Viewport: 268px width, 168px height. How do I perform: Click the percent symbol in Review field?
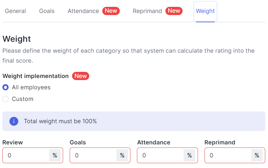pos(55,155)
